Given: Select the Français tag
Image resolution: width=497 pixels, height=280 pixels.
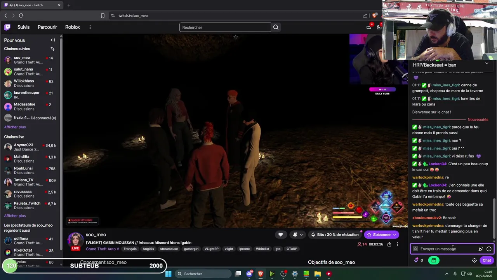Looking at the screenshot, I should tap(130, 249).
